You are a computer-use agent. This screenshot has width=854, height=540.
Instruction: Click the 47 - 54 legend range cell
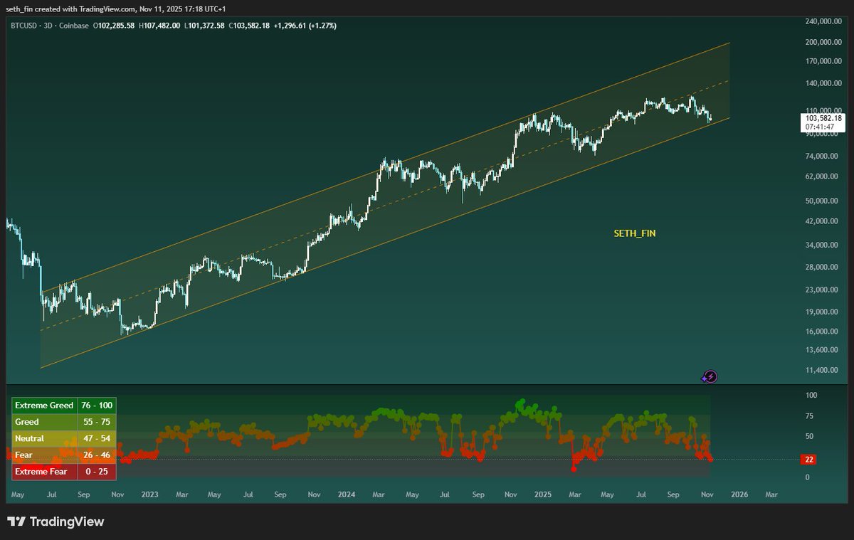(x=97, y=438)
